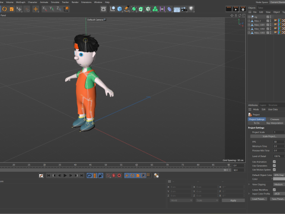This screenshot has height=214, width=285.
Task: Select the Spline Pen tool
Action: point(126,9)
